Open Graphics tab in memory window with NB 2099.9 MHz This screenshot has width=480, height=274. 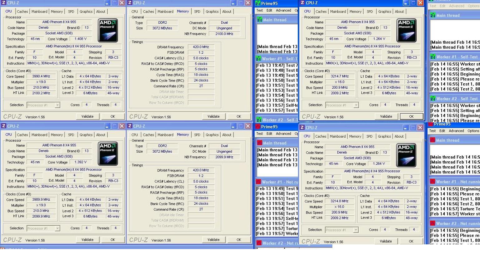(212, 135)
